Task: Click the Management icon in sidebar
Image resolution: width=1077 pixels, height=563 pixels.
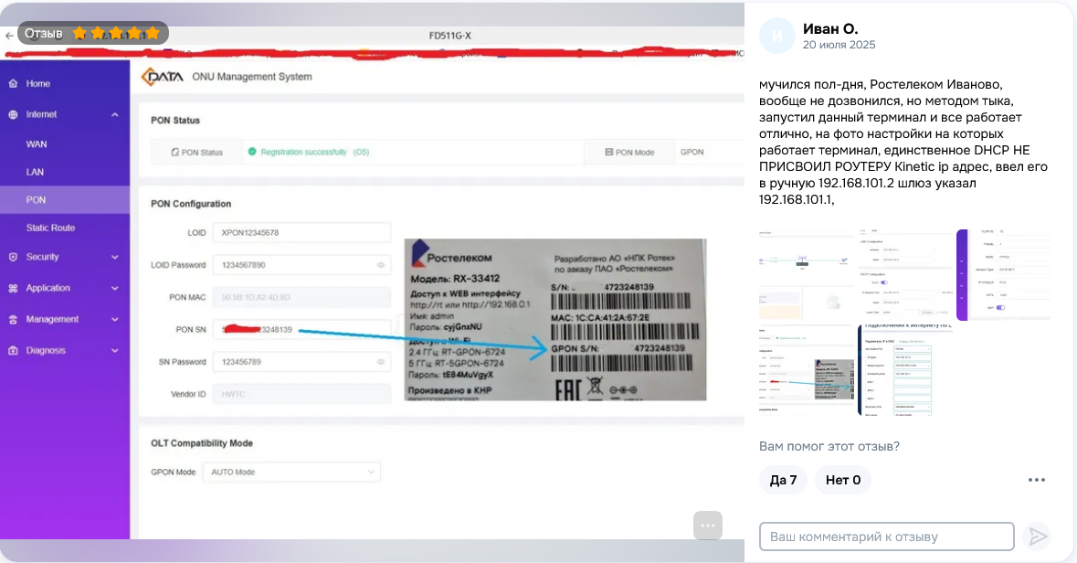Action: click(x=13, y=320)
